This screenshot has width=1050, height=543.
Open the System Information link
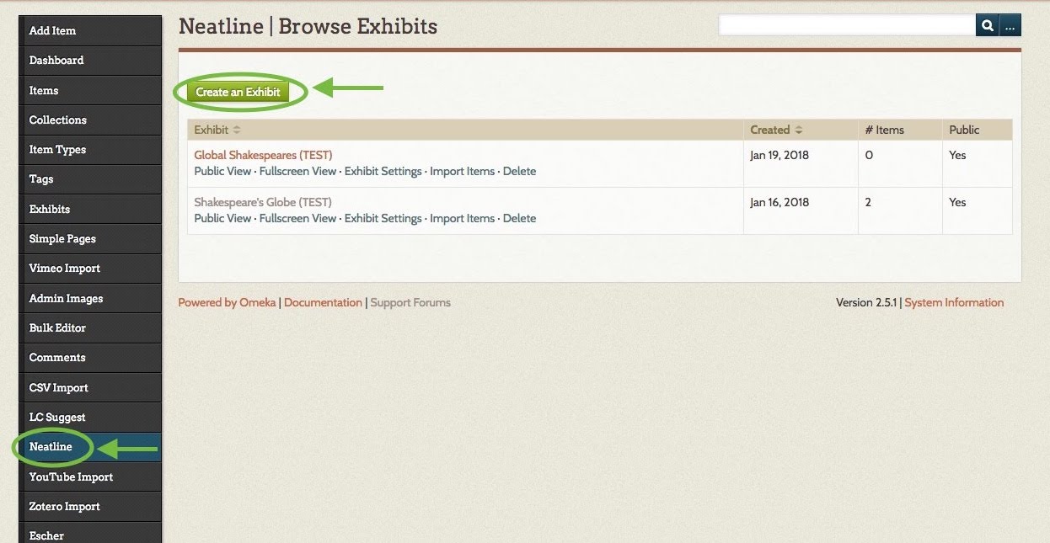point(954,302)
